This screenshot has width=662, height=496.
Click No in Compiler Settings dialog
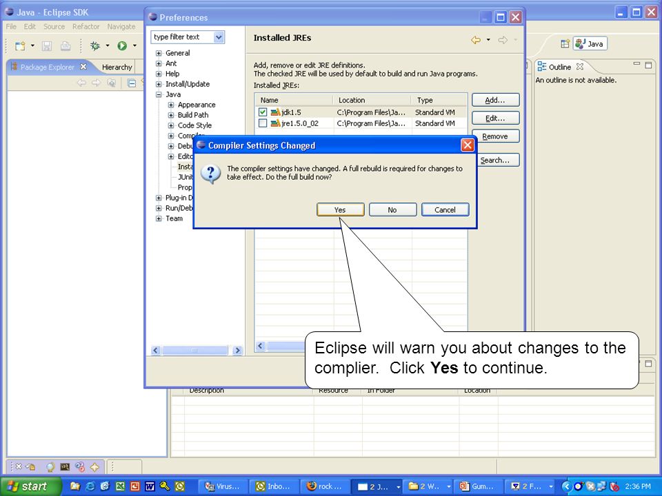point(392,209)
